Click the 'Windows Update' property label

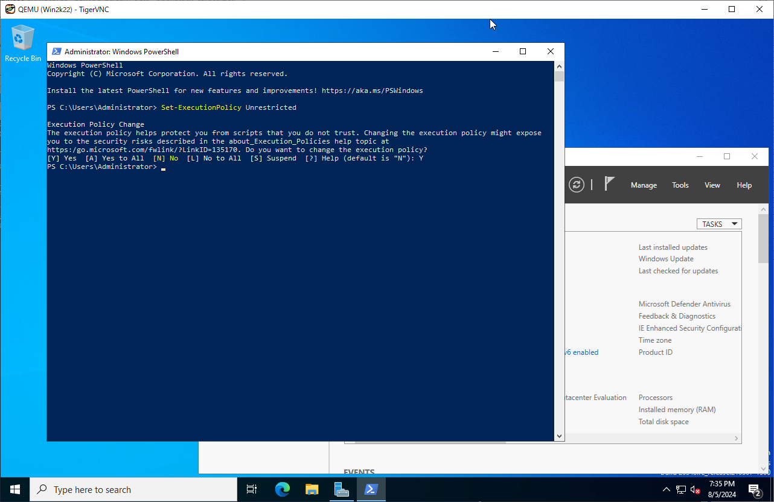[x=666, y=259]
